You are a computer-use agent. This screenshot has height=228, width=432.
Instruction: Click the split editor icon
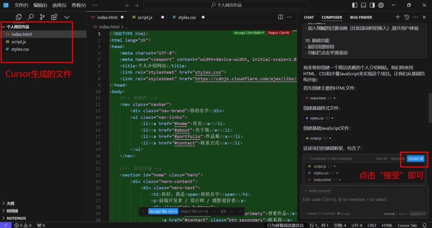click(280, 17)
